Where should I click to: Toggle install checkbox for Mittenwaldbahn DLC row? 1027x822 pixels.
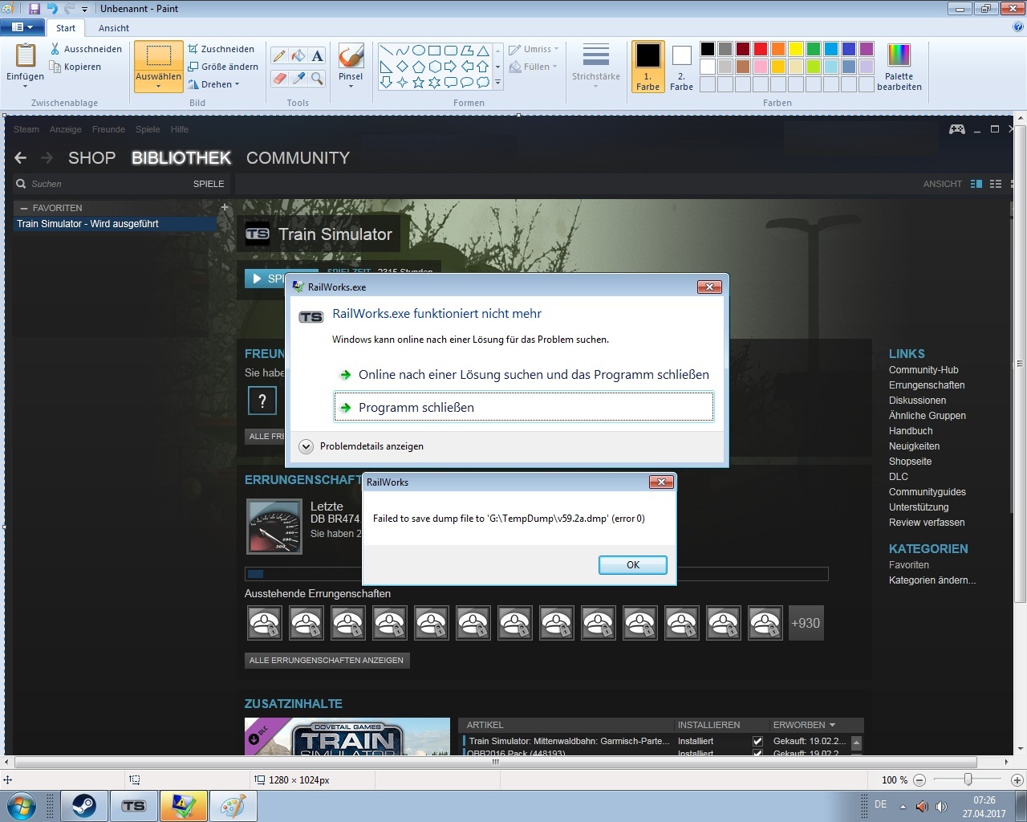(x=757, y=742)
